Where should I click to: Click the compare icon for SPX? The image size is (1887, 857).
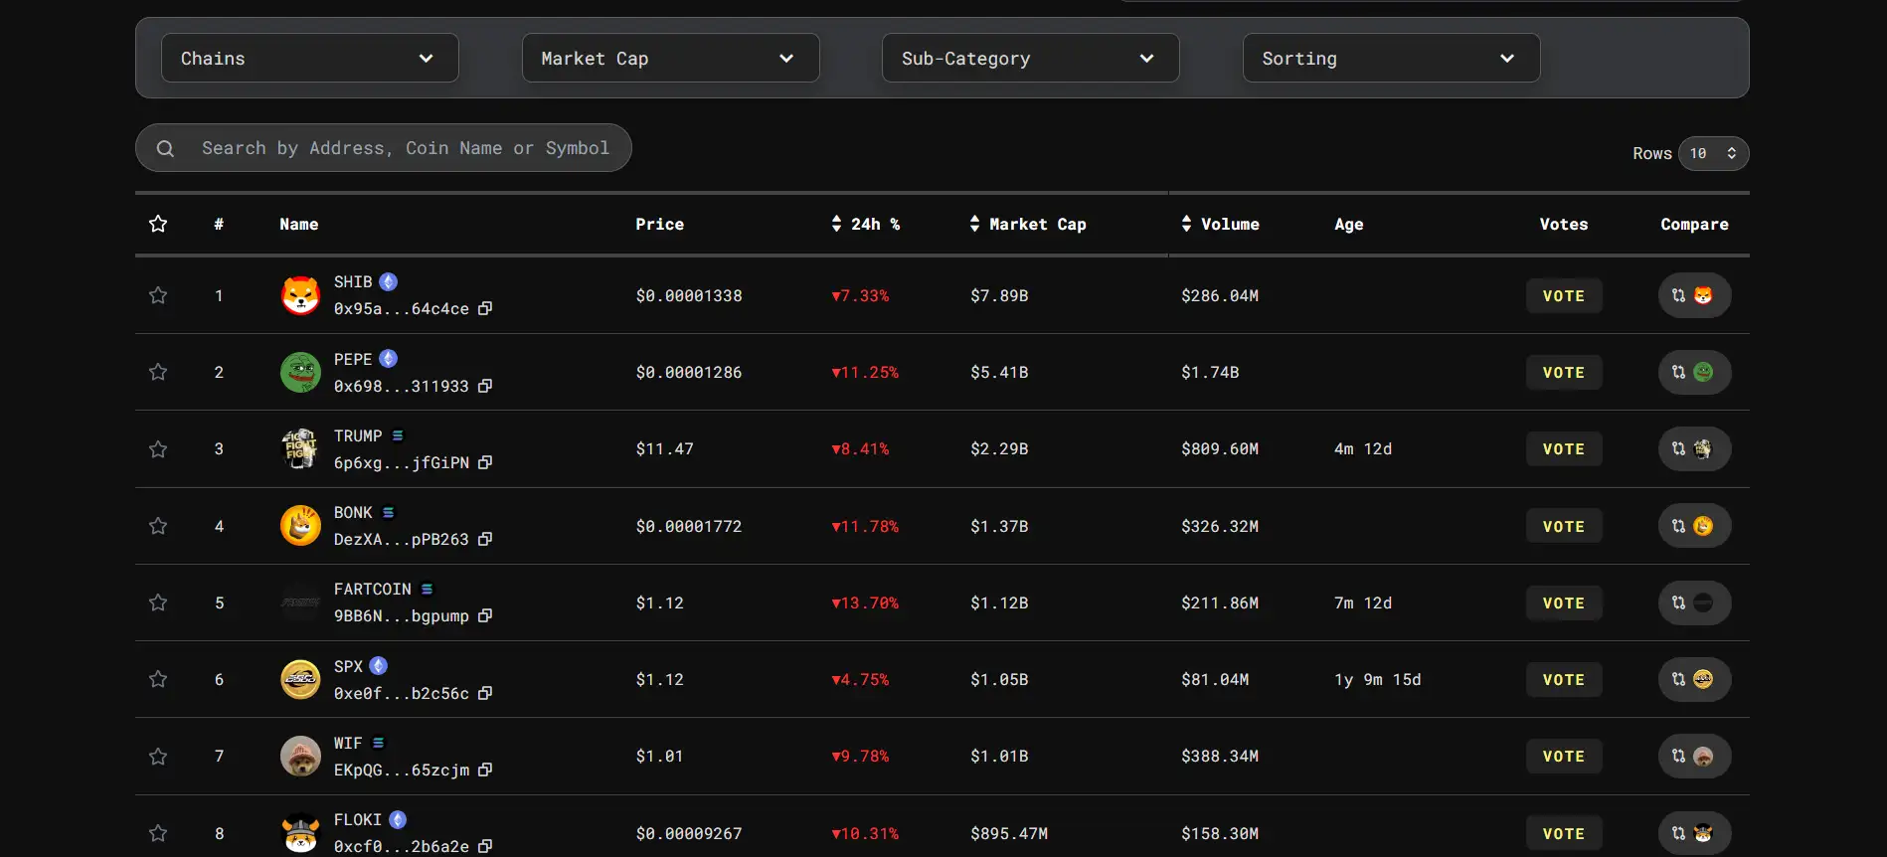1693,680
